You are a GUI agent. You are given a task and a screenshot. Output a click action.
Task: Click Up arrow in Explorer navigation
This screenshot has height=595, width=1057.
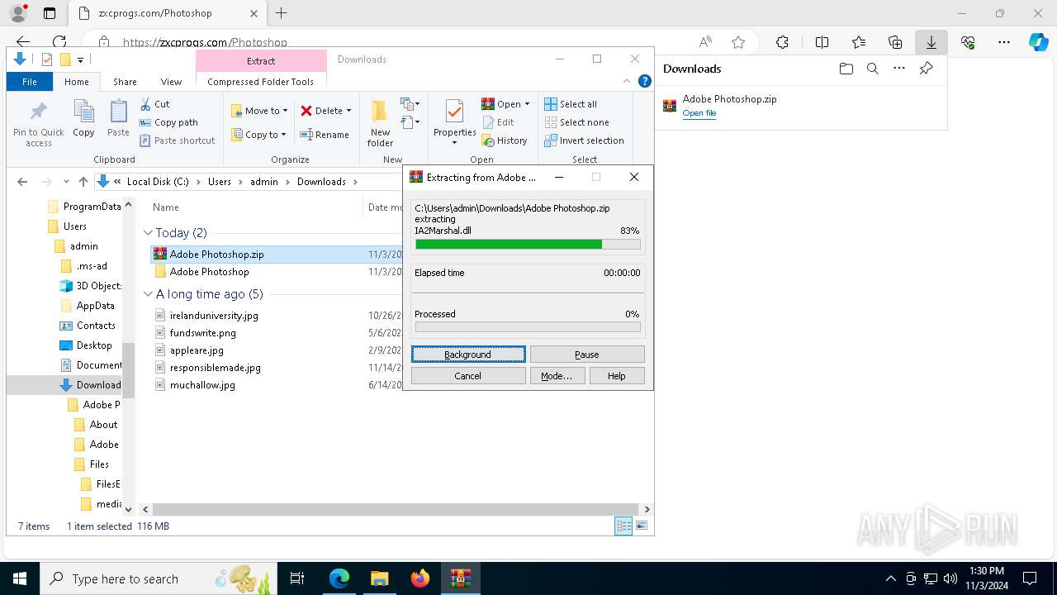pyautogui.click(x=83, y=182)
